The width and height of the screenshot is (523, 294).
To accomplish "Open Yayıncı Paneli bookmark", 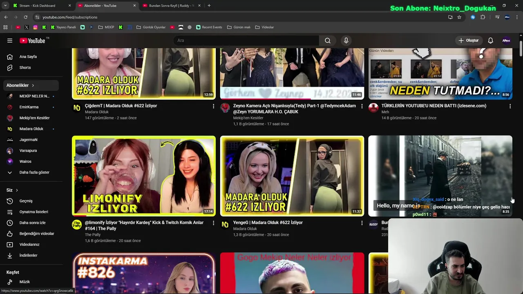I will tap(63, 27).
